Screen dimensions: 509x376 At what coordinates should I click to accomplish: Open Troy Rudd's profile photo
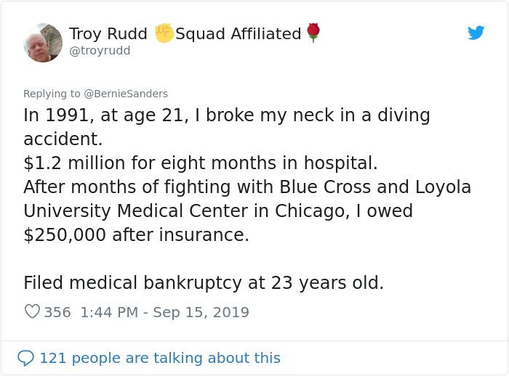click(43, 43)
